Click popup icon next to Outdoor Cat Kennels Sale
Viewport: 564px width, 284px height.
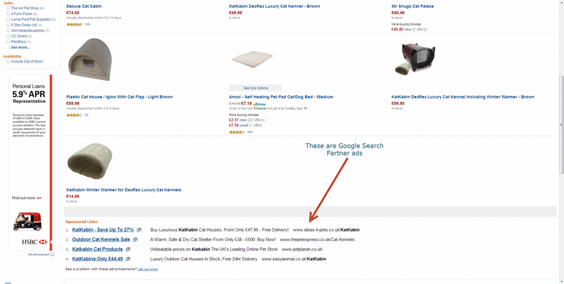tap(135, 240)
